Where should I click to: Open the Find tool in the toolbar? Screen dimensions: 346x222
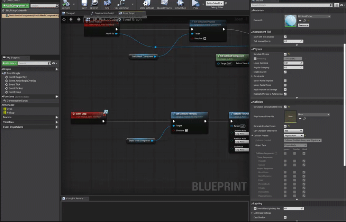point(107,3)
